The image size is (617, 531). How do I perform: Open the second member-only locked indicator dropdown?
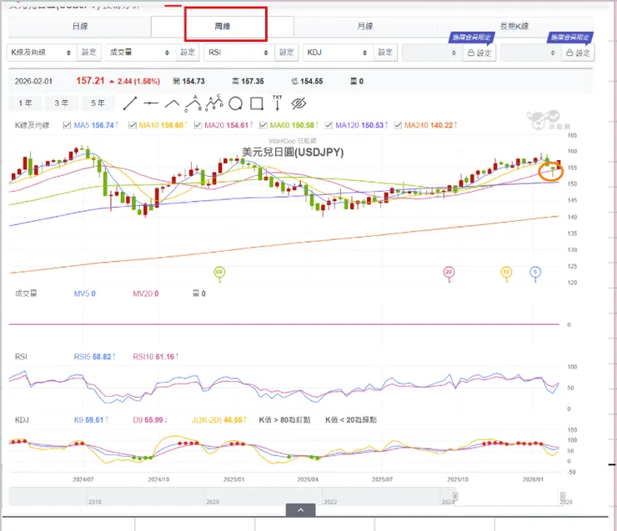(x=529, y=53)
